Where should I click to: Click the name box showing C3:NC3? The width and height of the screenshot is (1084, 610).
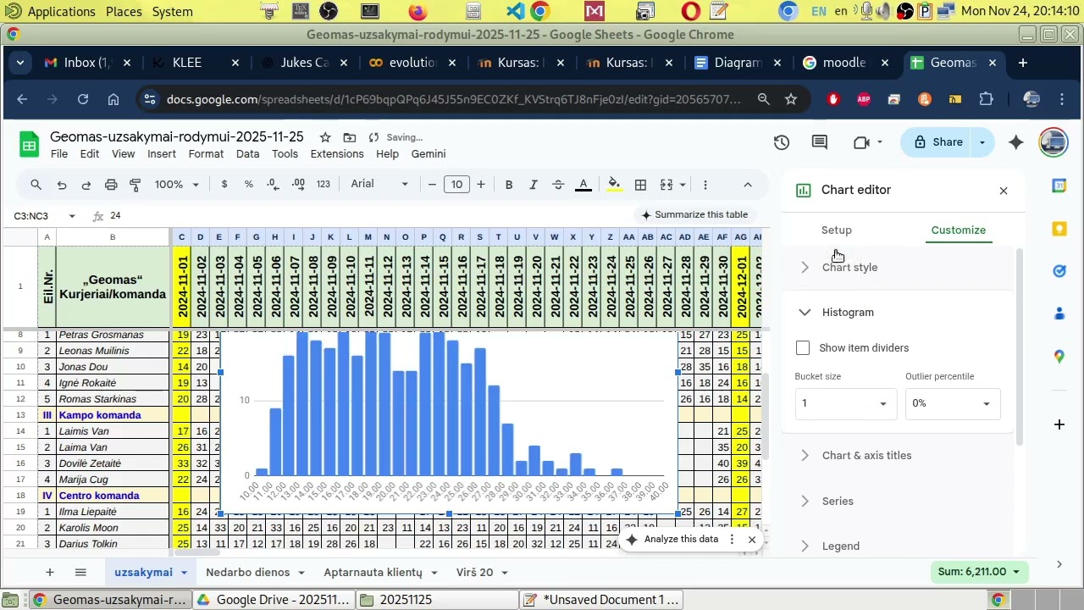click(45, 216)
